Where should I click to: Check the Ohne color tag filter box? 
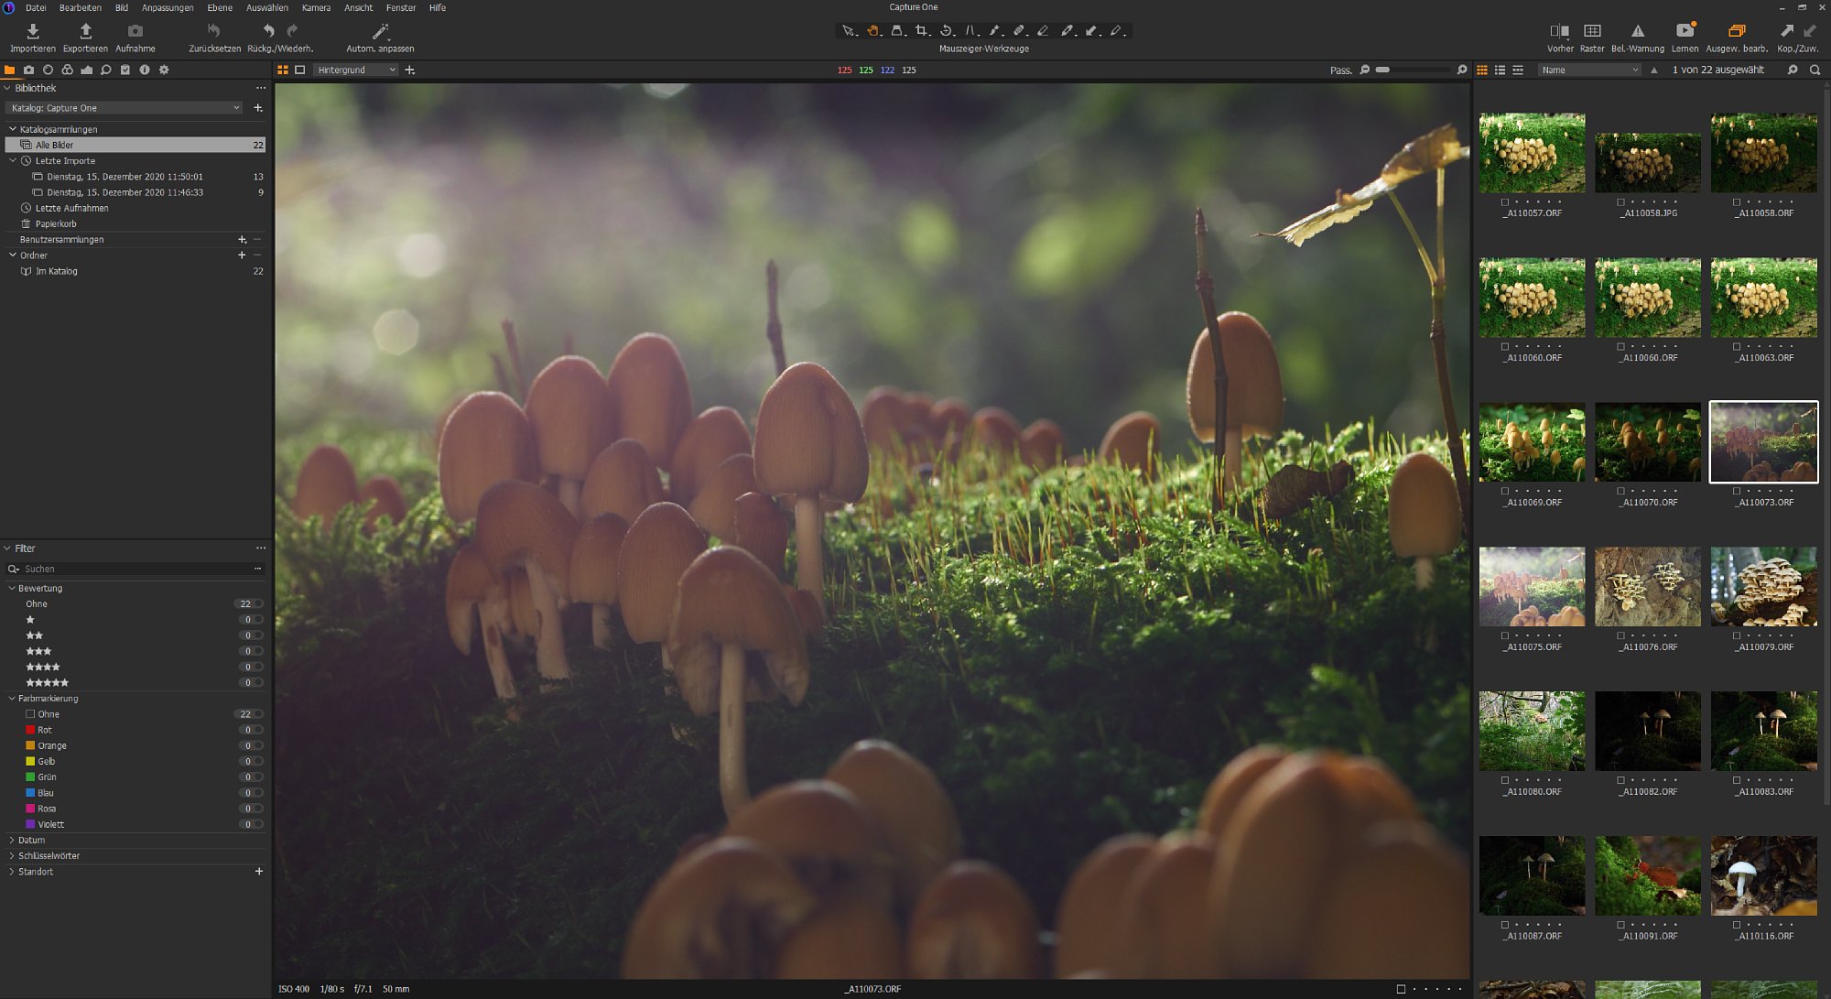click(x=30, y=714)
